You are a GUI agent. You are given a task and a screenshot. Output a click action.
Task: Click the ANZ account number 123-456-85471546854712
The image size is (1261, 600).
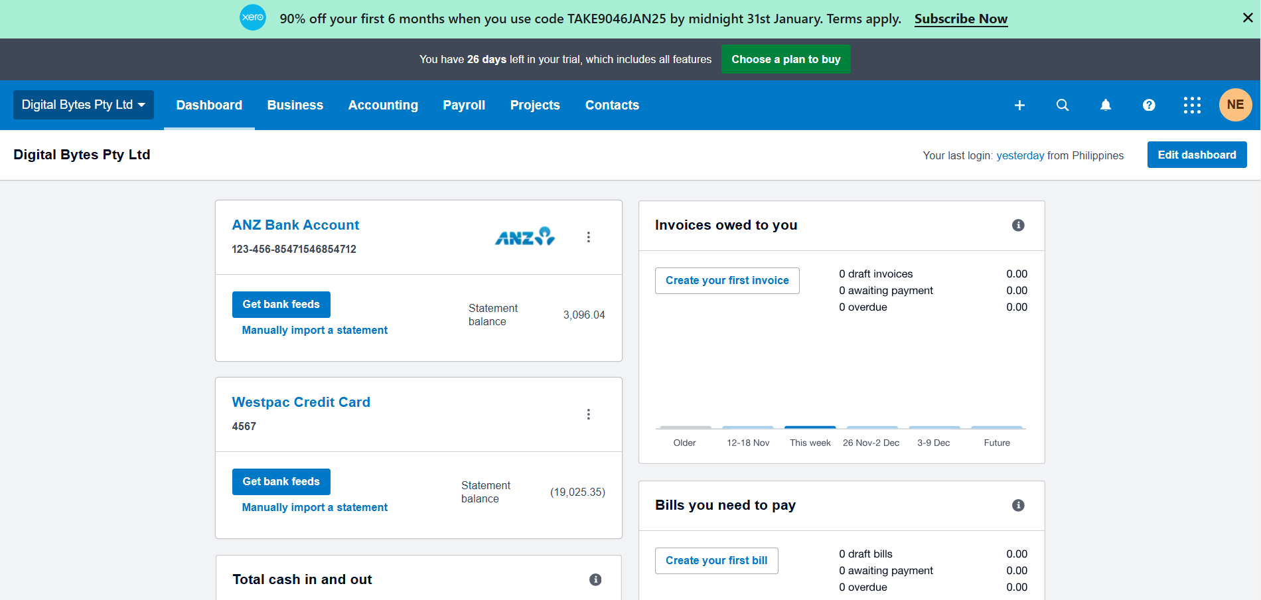(294, 249)
